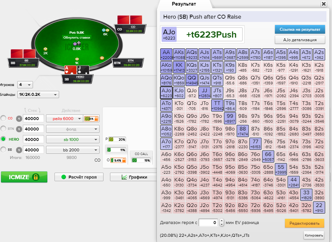This screenshot has height=242, width=332.
Task: Open AJo детализация
Action: coord(300,40)
